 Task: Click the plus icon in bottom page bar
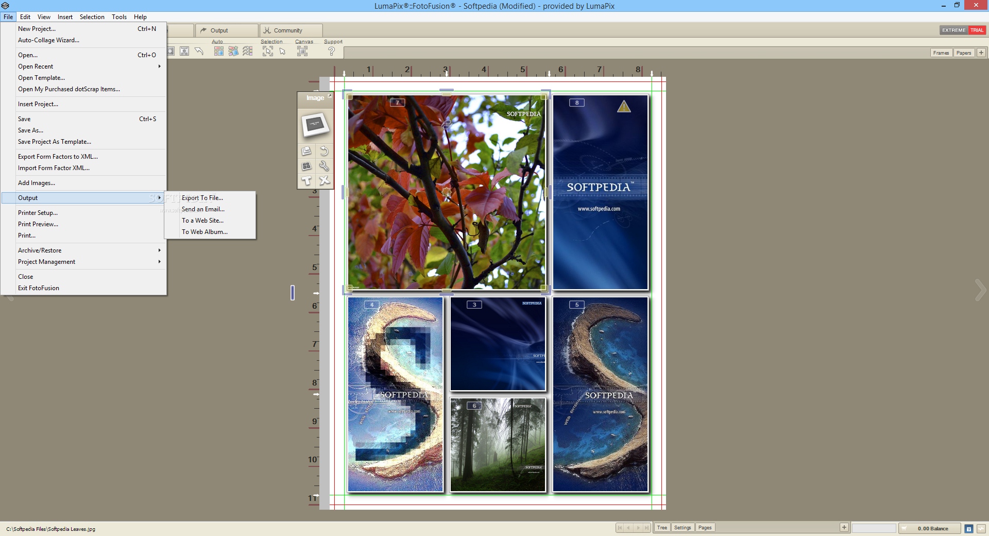point(844,527)
